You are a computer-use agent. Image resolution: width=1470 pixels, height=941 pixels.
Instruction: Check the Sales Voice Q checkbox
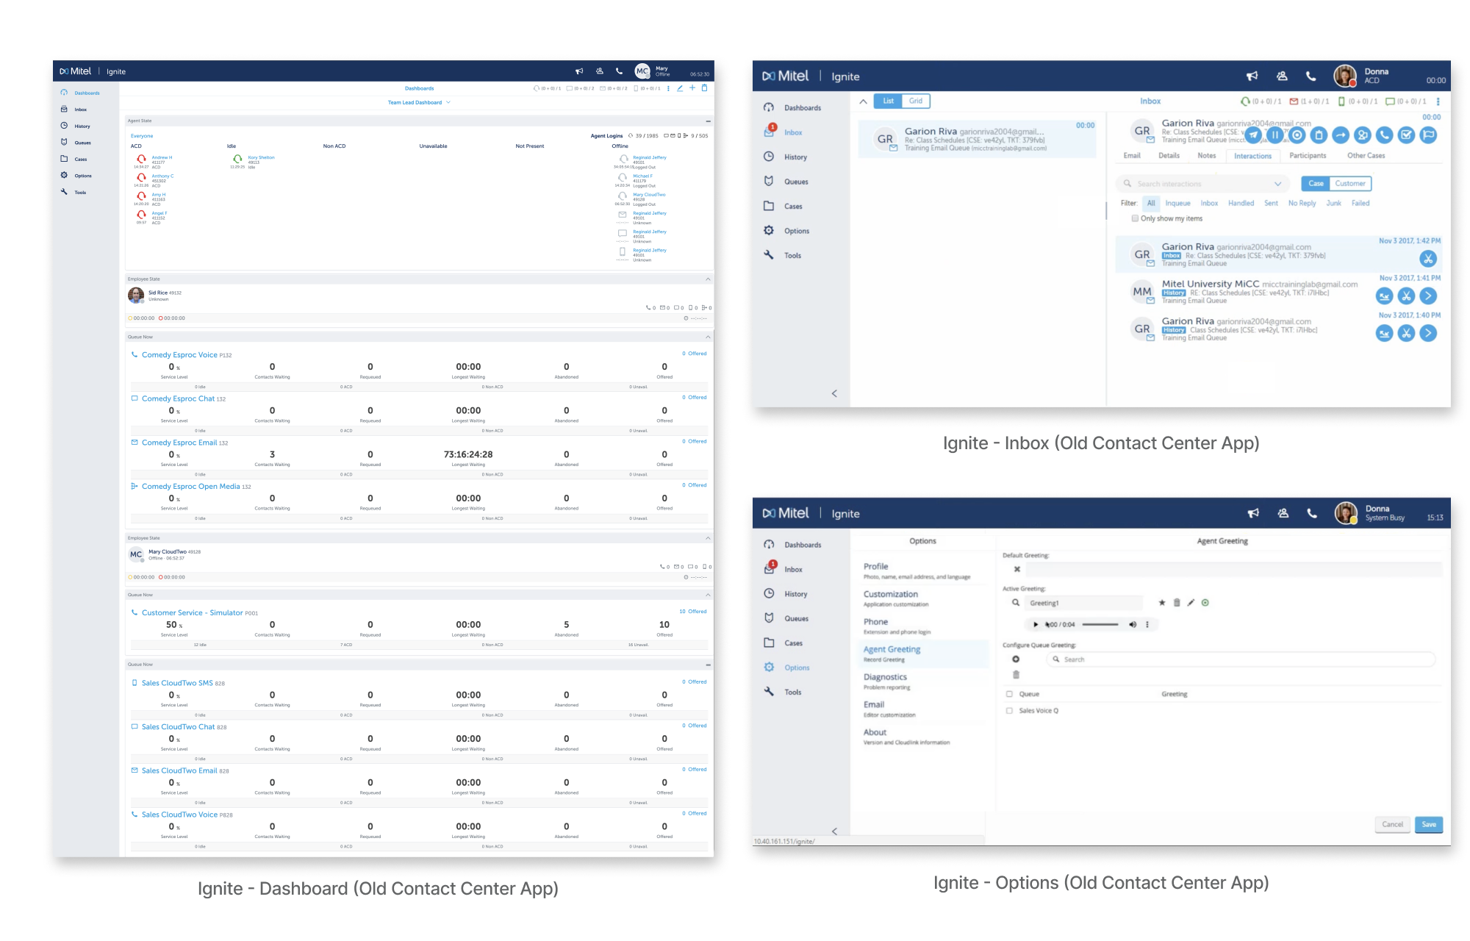click(1009, 711)
